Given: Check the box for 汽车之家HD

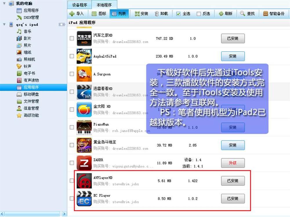Looking at the screenshot, I should (72, 38).
